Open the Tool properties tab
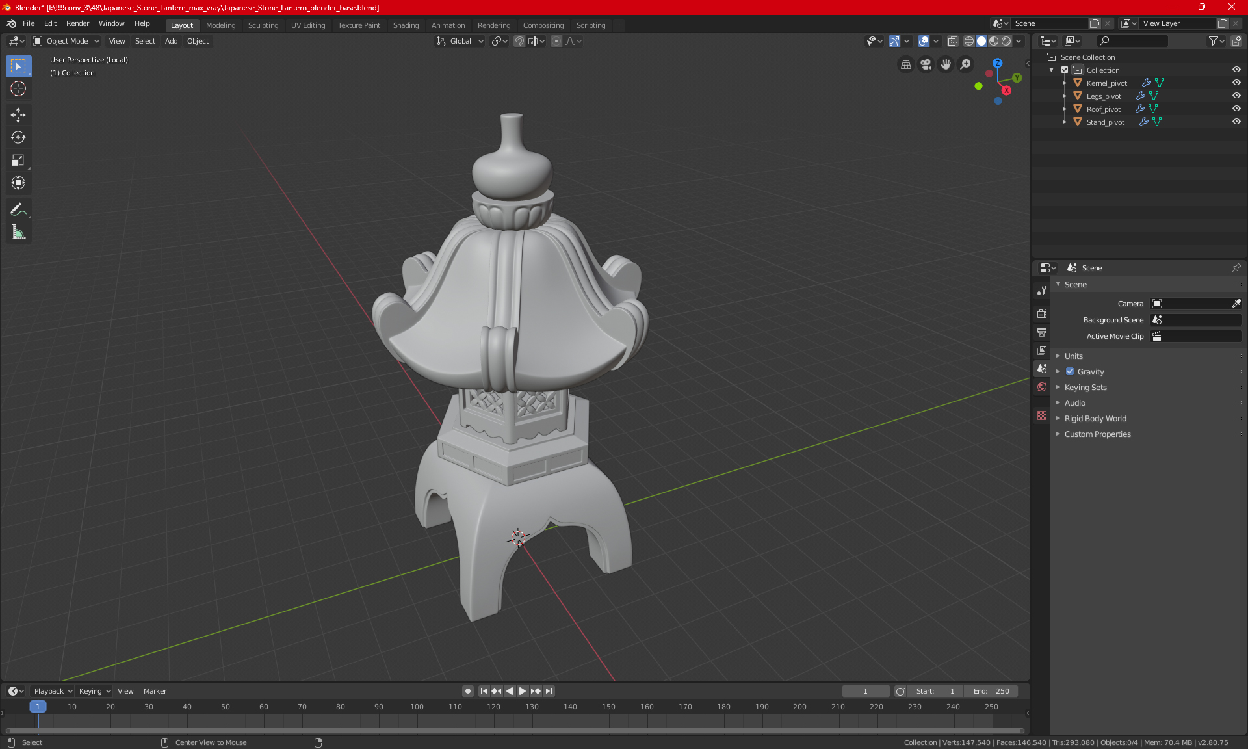The image size is (1248, 749). tap(1042, 291)
